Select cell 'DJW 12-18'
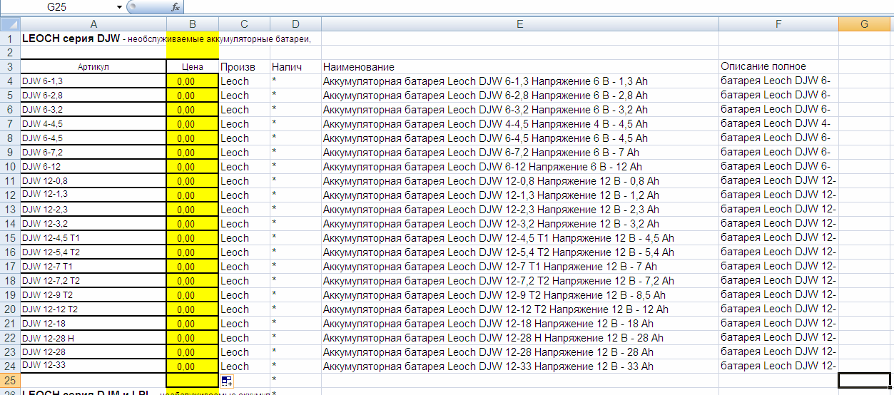 pos(93,324)
